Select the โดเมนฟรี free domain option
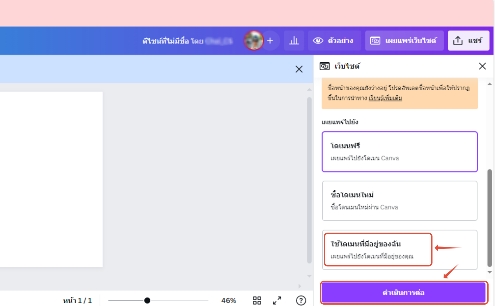The width and height of the screenshot is (495, 306). [x=400, y=152]
